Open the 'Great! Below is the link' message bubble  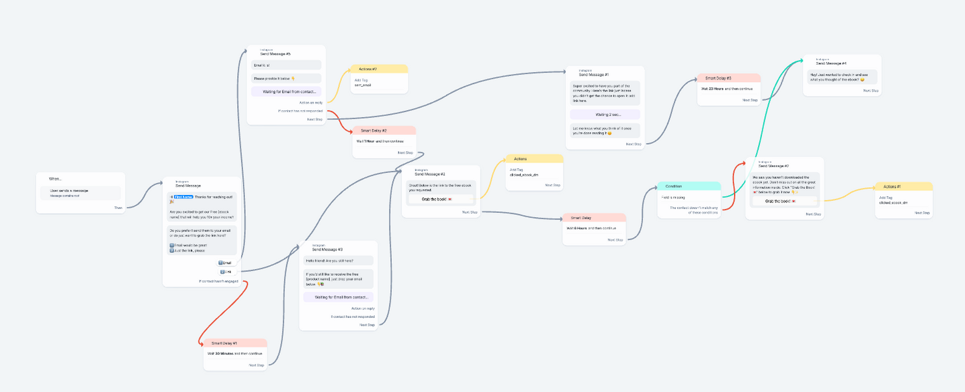441,193
